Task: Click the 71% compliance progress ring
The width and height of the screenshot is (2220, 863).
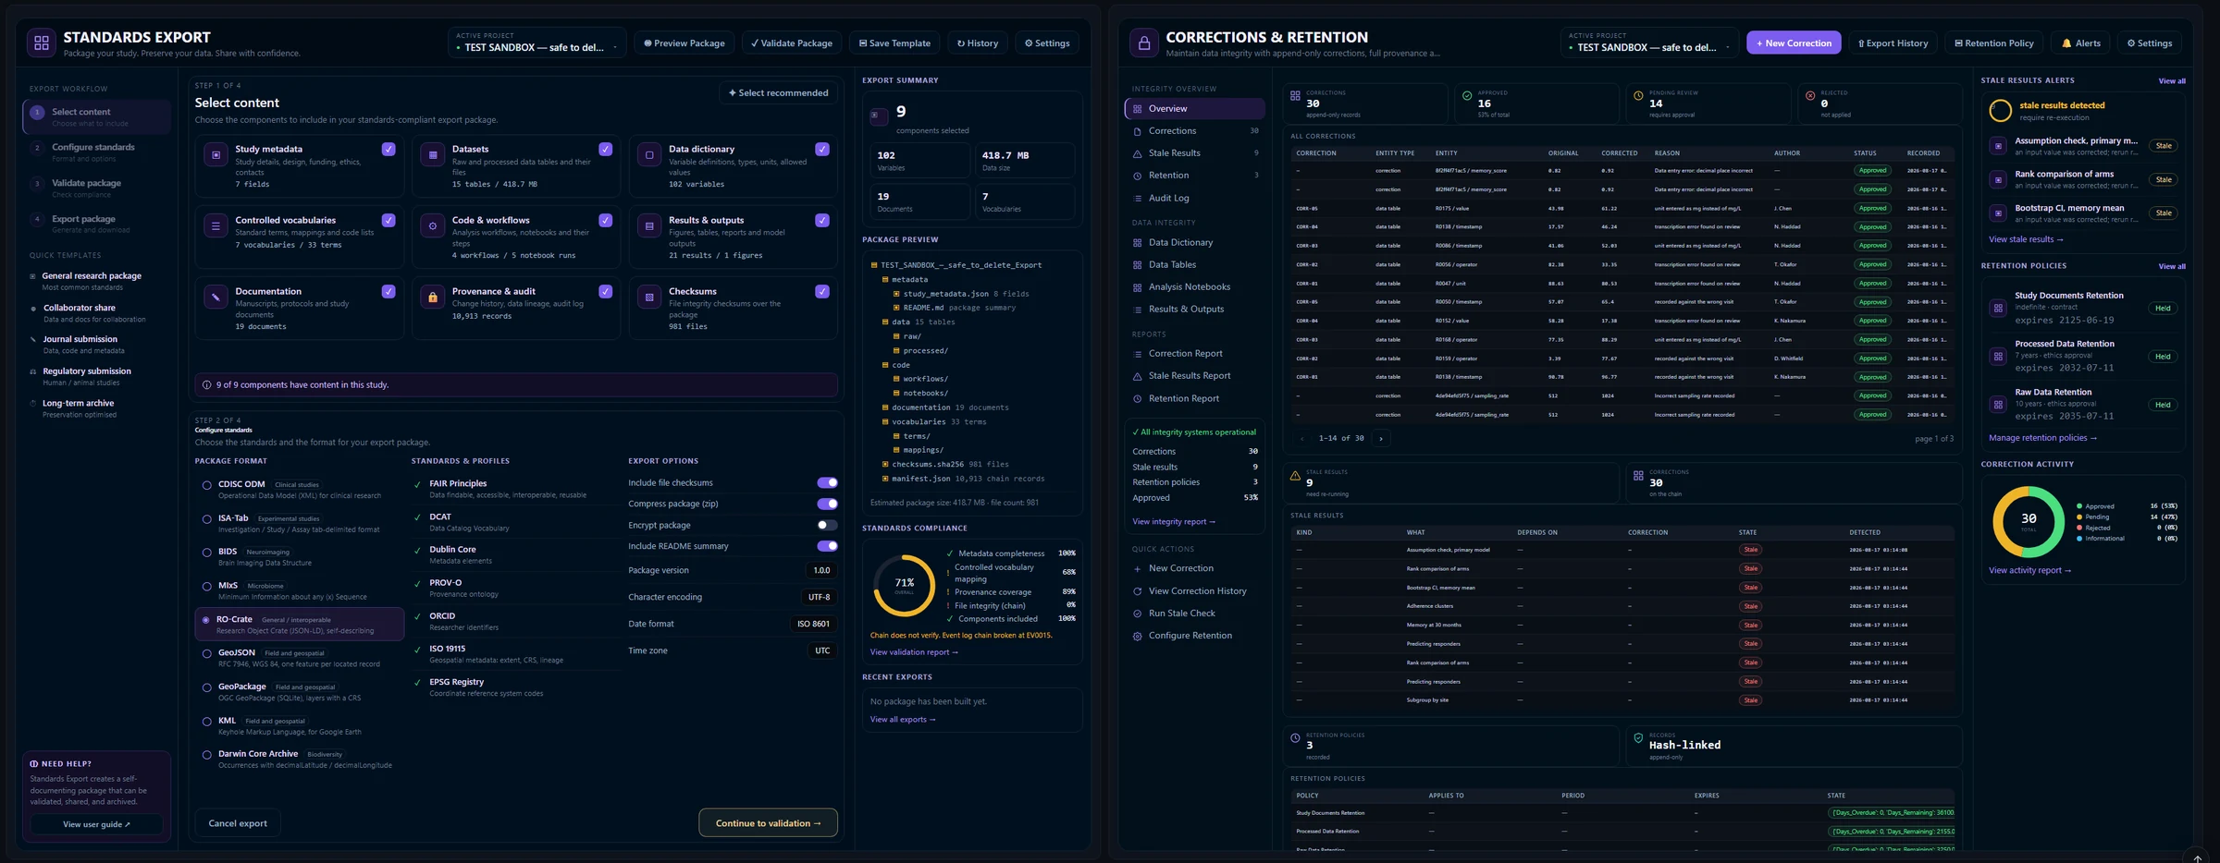Action: point(905,585)
